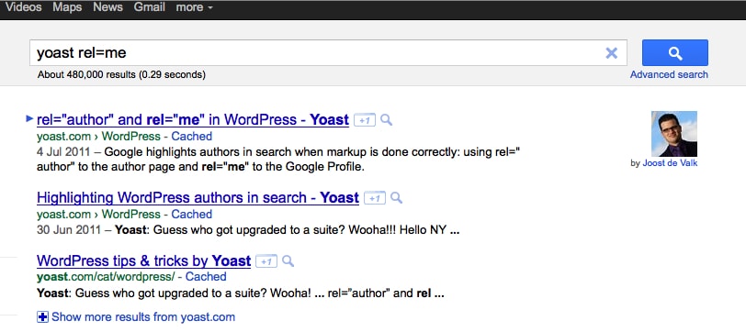The width and height of the screenshot is (746, 332).
Task: Click the author photo thumbnail
Action: [674, 134]
